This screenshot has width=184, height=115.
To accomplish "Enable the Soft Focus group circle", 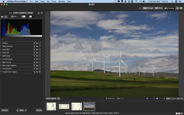I will click(x=40, y=56).
